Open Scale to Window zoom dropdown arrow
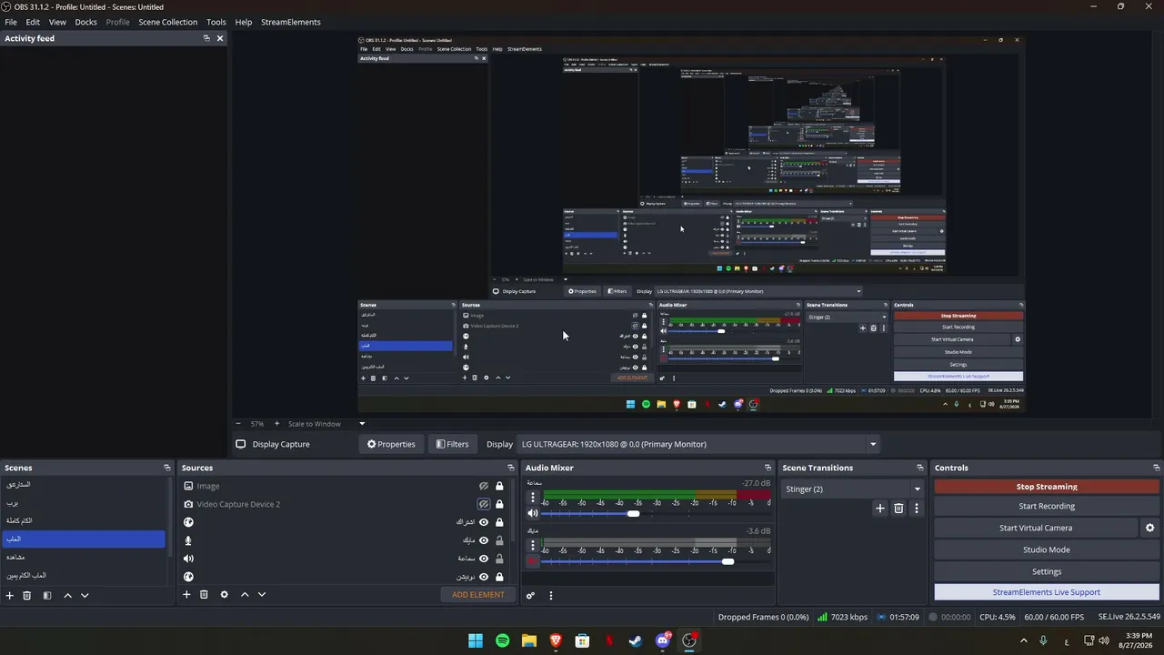1164x655 pixels. (361, 423)
